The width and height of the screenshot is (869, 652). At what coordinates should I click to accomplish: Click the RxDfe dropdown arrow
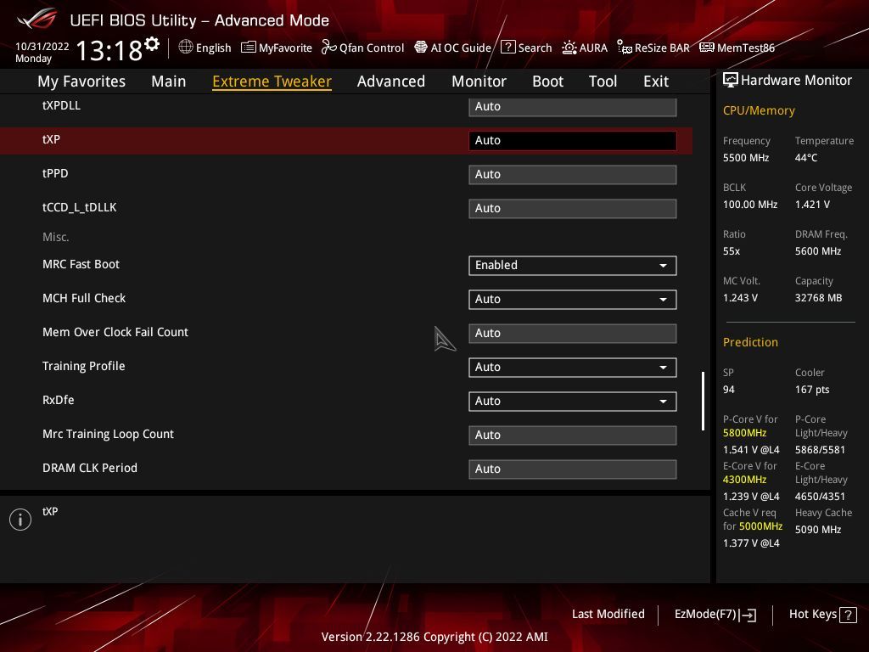click(663, 402)
